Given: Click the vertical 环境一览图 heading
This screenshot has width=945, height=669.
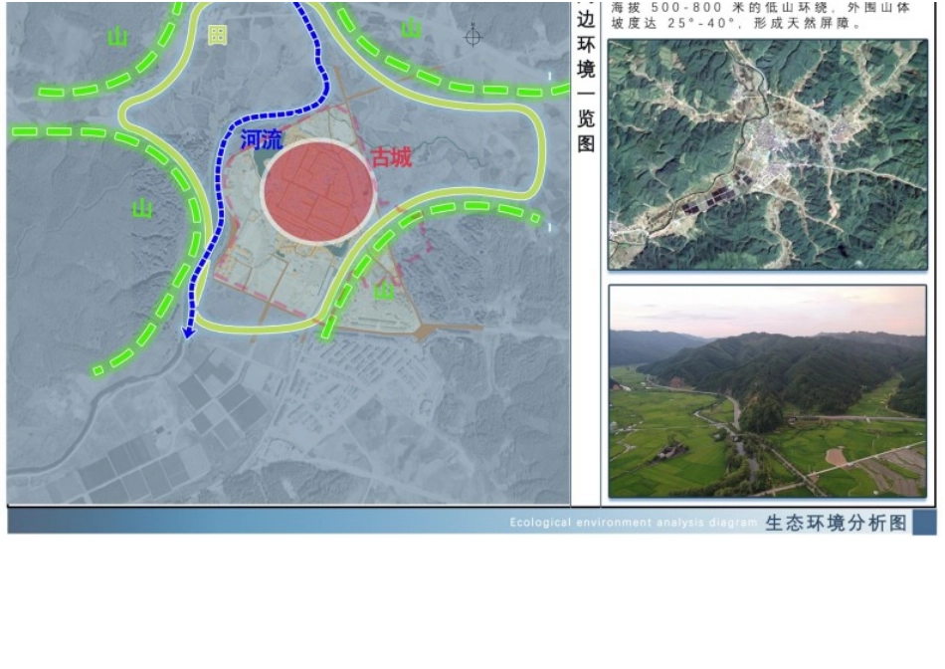Looking at the screenshot, I should (586, 95).
